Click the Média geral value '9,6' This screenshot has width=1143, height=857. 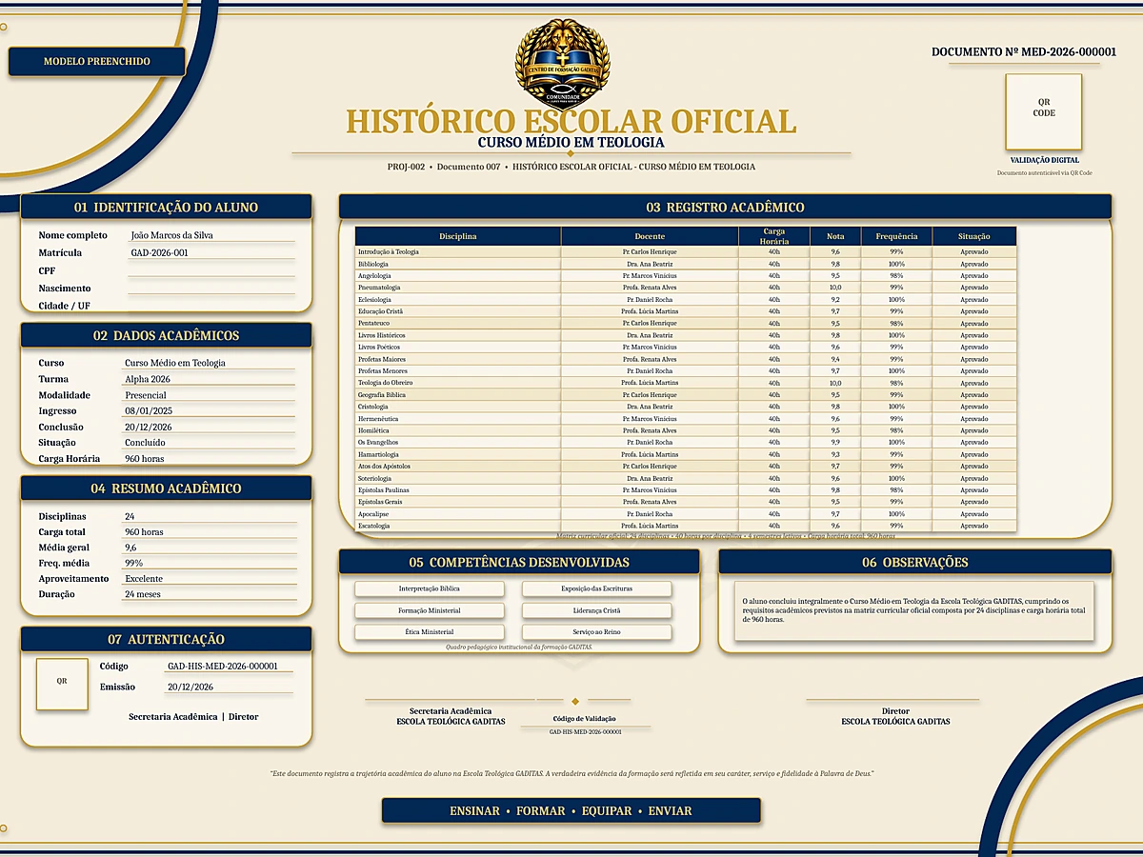click(130, 548)
